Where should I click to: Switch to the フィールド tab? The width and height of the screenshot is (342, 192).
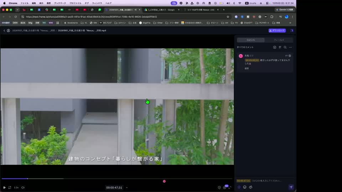(279, 40)
